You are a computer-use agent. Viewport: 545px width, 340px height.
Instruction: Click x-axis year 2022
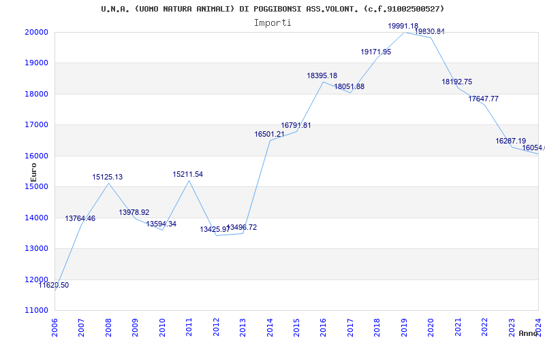pos(484,327)
